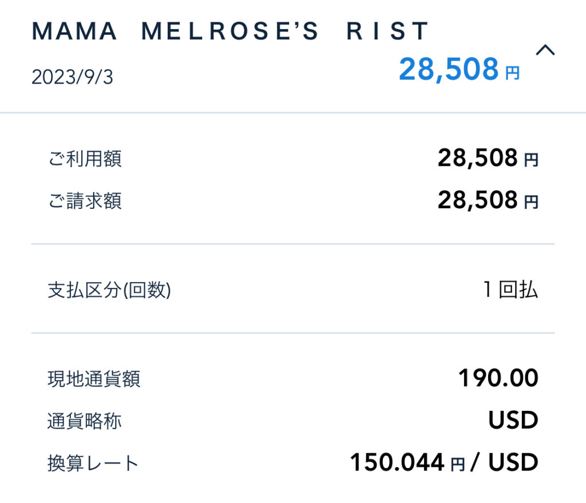The image size is (586, 503).
Task: Tap the blue 28,508 header amount
Action: [x=449, y=70]
